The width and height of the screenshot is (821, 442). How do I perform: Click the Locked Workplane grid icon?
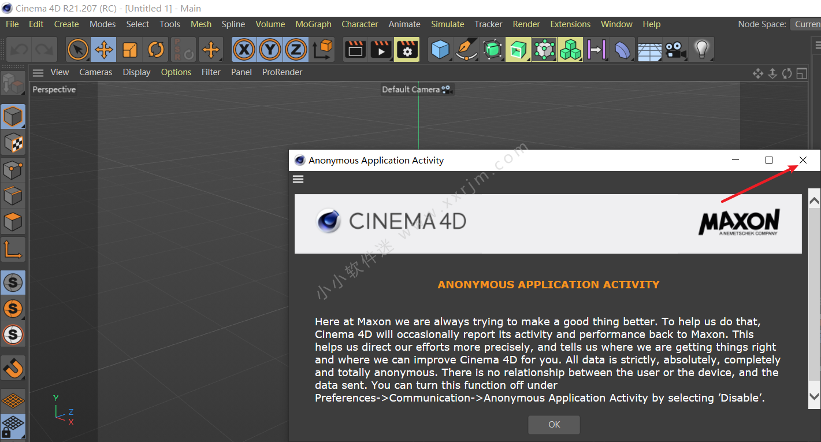[x=13, y=426]
